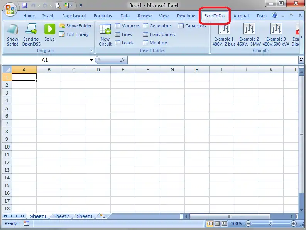
Task: Insert Vsources table
Action: 127,26
